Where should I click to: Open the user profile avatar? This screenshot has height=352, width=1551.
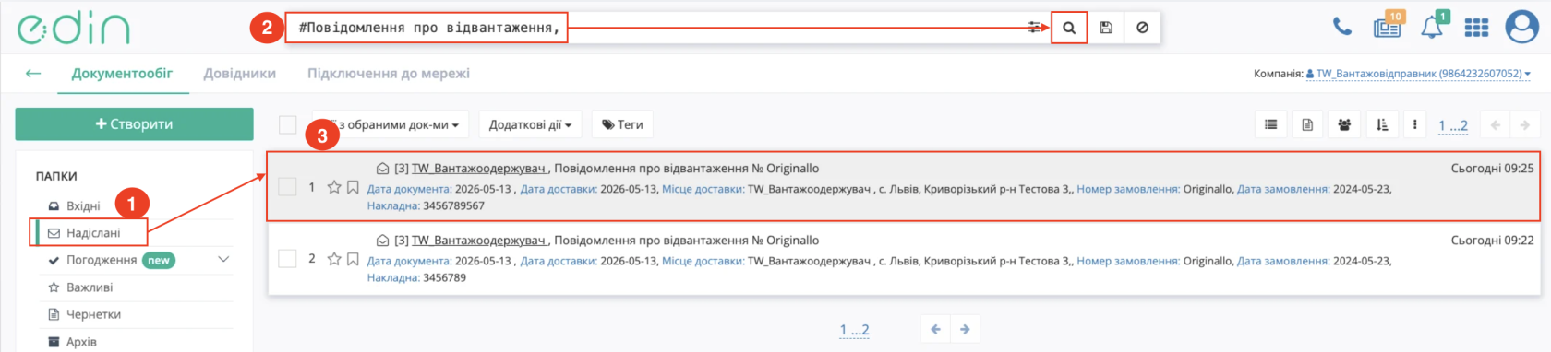click(1521, 27)
